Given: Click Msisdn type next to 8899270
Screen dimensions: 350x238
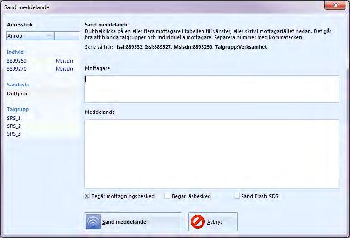Looking at the screenshot, I should pyautogui.click(x=64, y=69).
